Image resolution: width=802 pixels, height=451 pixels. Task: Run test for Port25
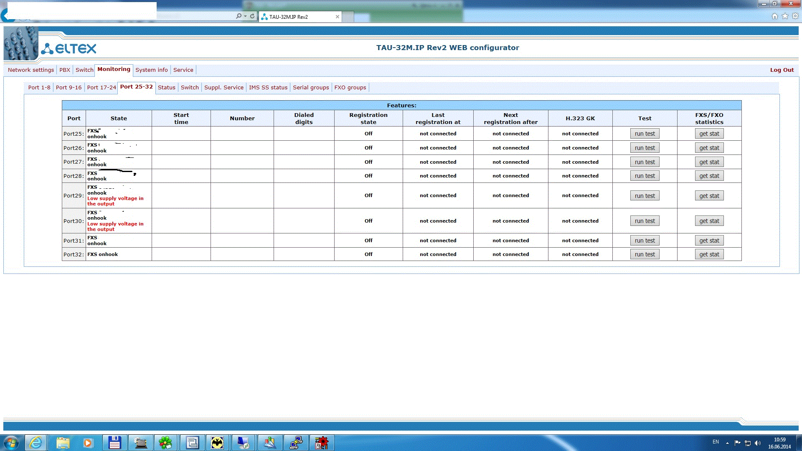645,134
